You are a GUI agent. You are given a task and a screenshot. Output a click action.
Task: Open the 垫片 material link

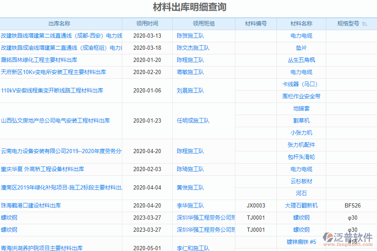point(301,48)
